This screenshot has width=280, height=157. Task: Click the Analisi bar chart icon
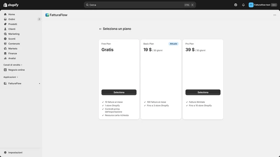pyautogui.click(x=5, y=58)
